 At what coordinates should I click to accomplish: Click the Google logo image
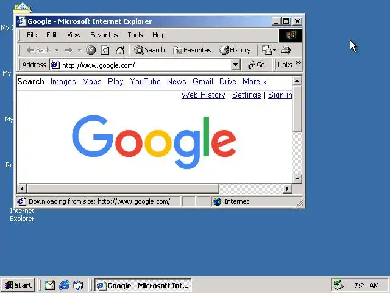click(154, 142)
